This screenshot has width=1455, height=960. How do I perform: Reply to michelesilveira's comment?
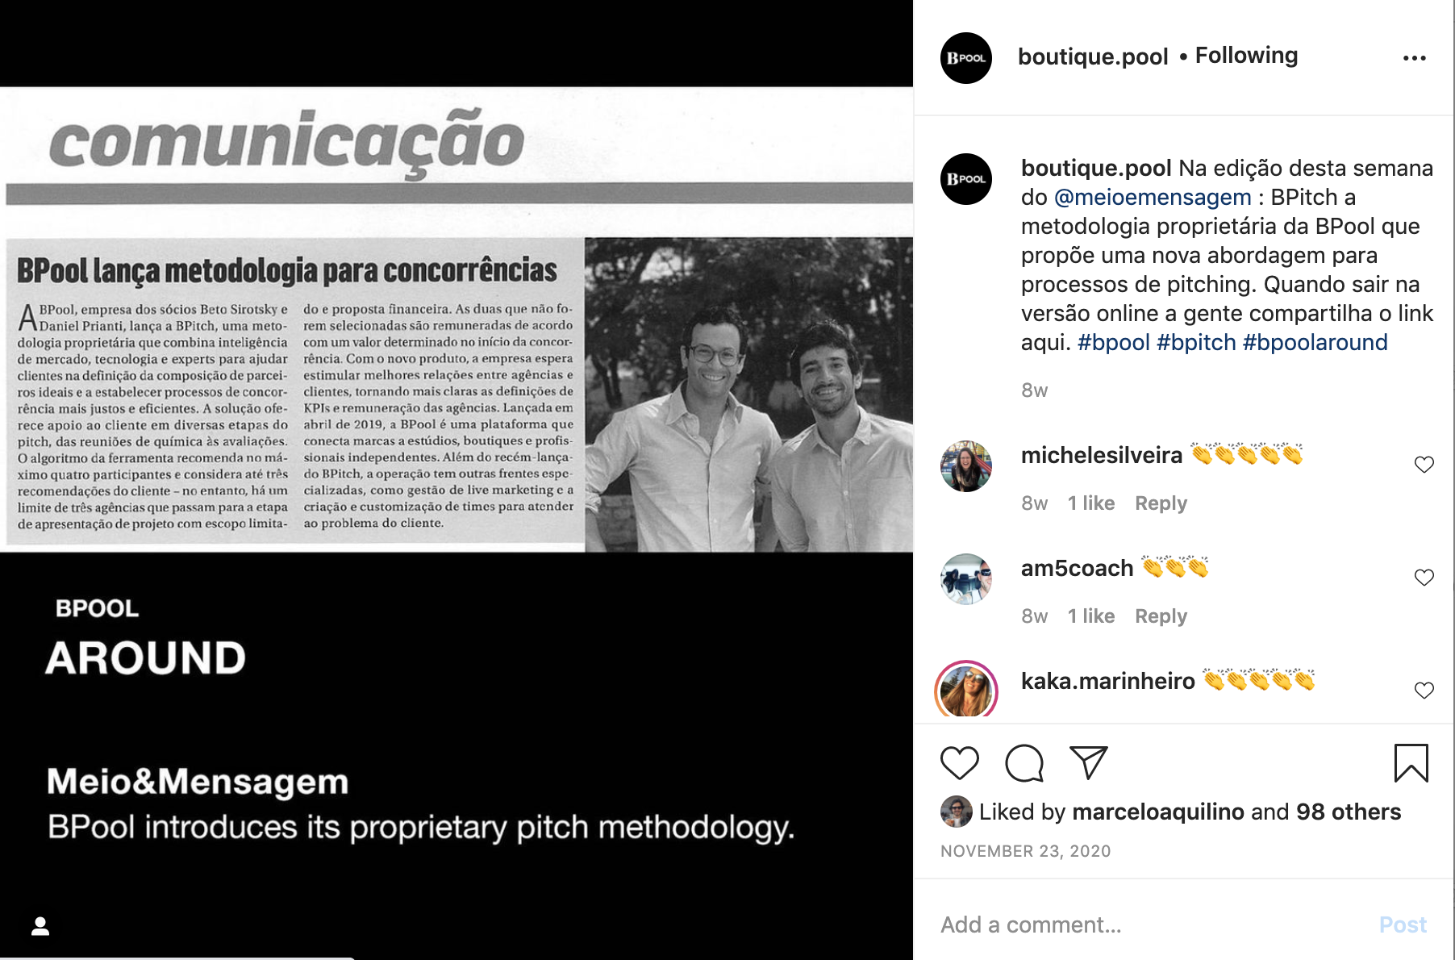tap(1161, 503)
